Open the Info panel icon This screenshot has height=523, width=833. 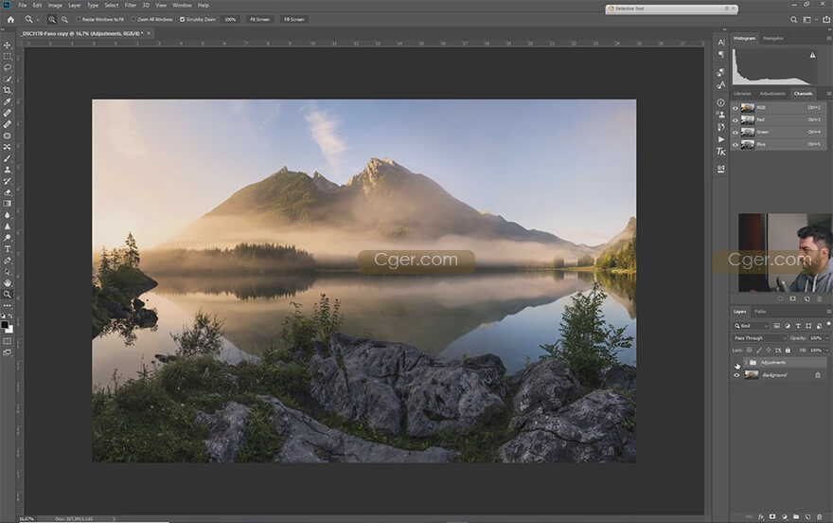(721, 102)
